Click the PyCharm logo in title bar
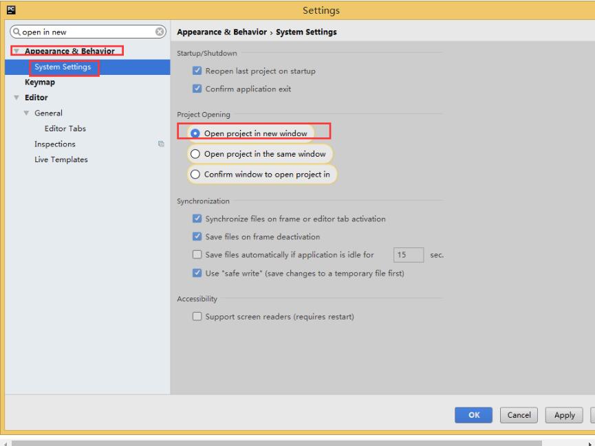The width and height of the screenshot is (595, 446). [11, 10]
